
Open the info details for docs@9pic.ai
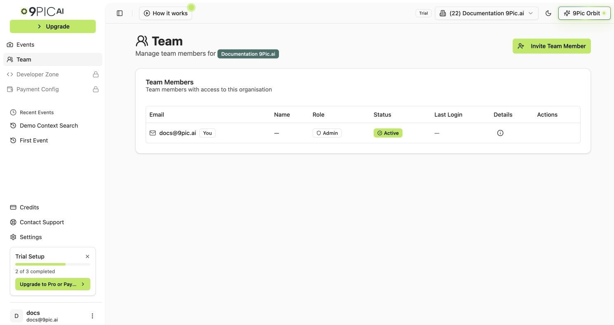coord(500,133)
